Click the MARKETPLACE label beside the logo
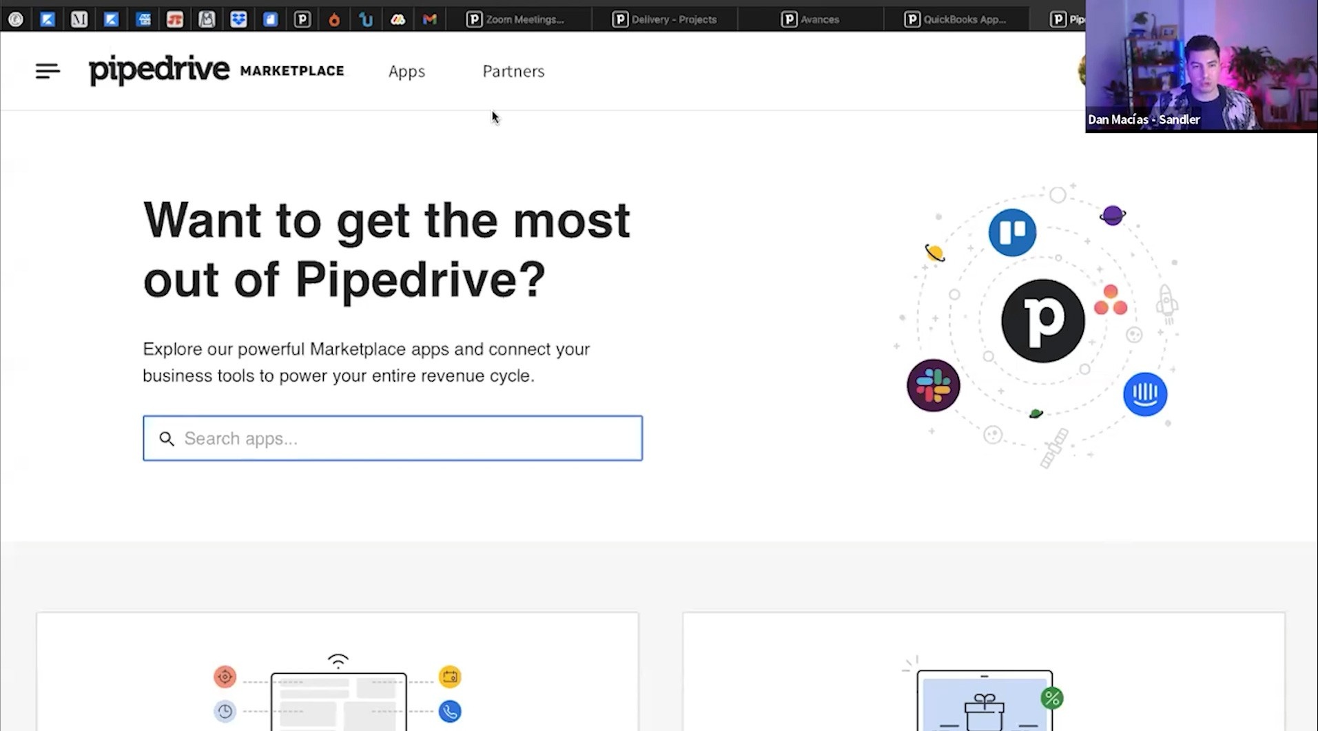This screenshot has width=1318, height=731. click(x=292, y=71)
